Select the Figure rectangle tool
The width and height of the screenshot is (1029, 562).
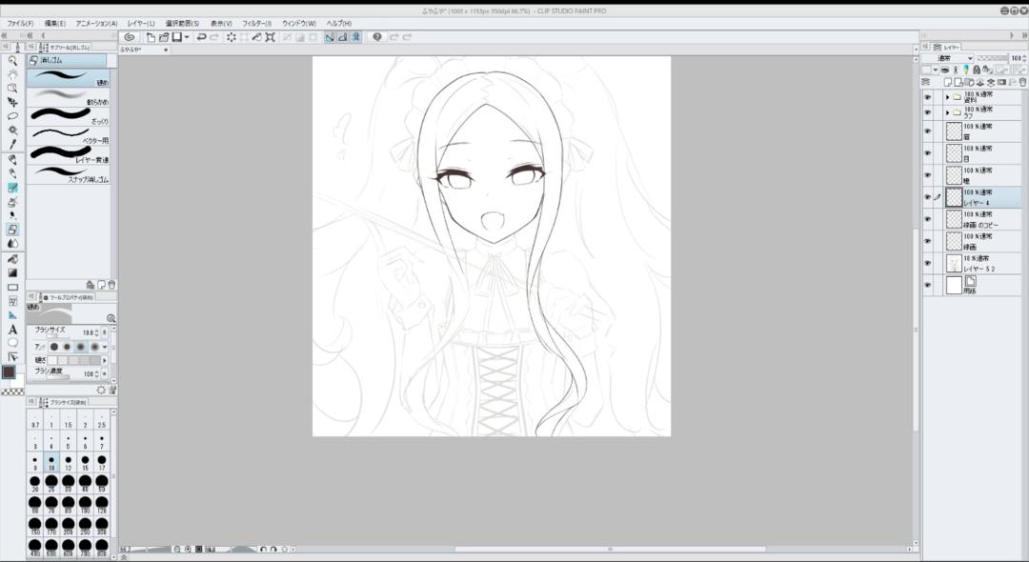pos(12,288)
